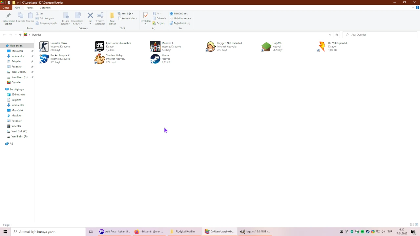Click the taskbar search box
Screen dimensions: 420x236
(x=48, y=232)
